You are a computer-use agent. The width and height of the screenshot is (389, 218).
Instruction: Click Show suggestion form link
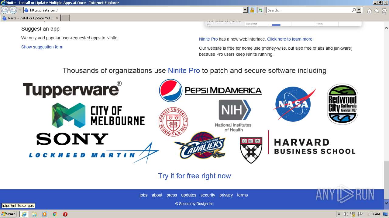coord(42,47)
